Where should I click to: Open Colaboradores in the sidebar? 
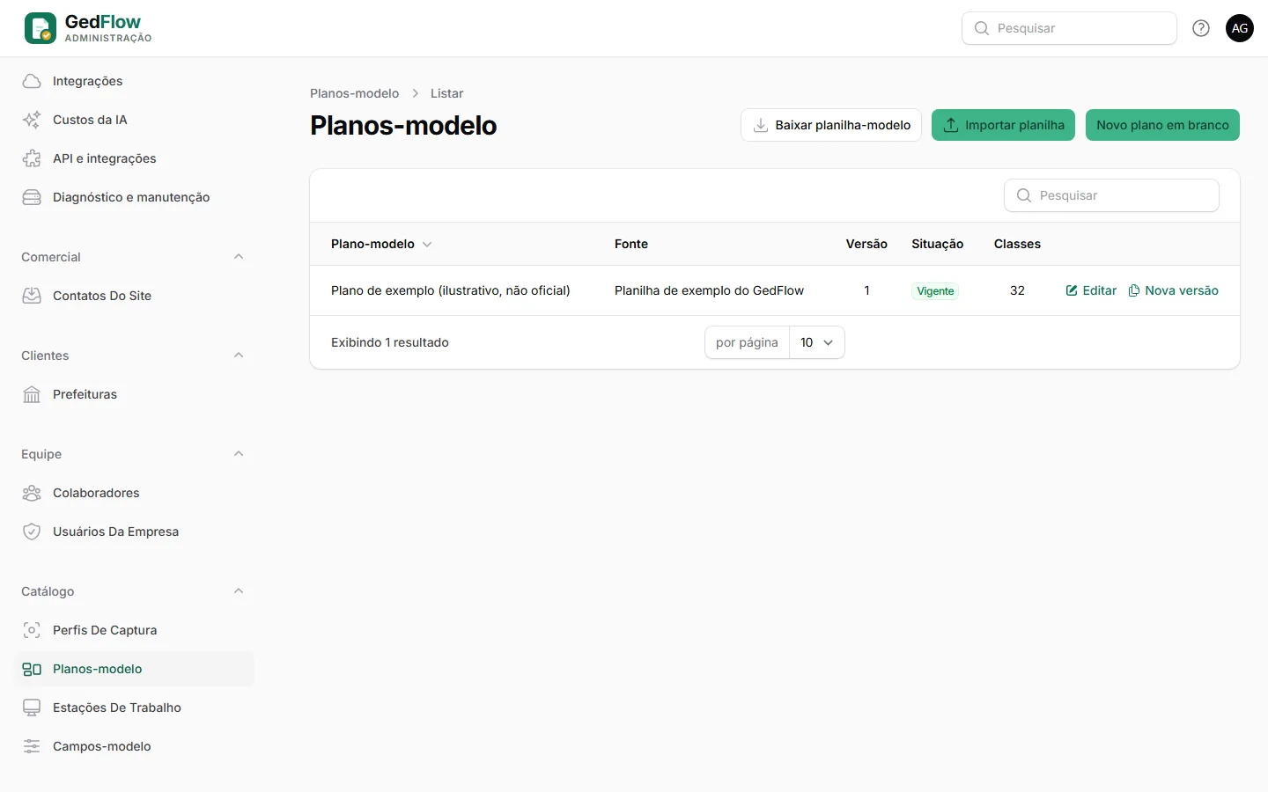coord(134,493)
